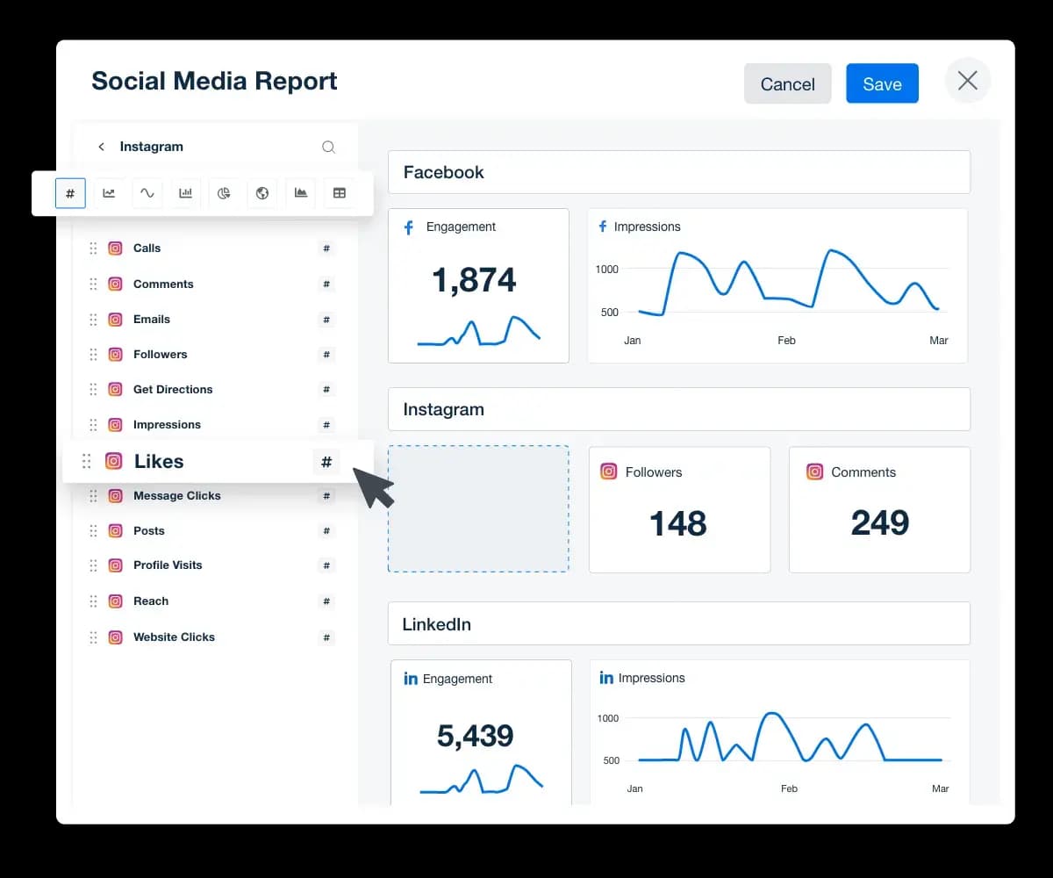Screen dimensions: 1053x878
Task: Select the table widget type
Action: click(340, 193)
